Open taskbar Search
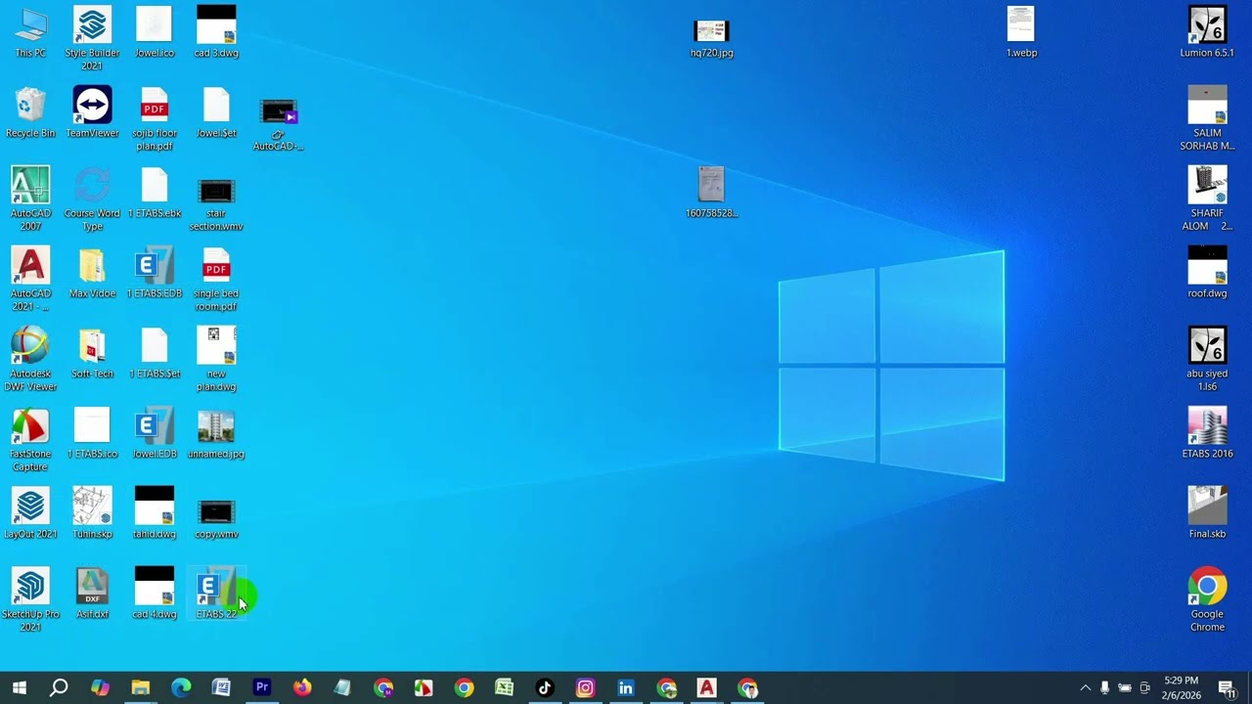 (x=59, y=688)
